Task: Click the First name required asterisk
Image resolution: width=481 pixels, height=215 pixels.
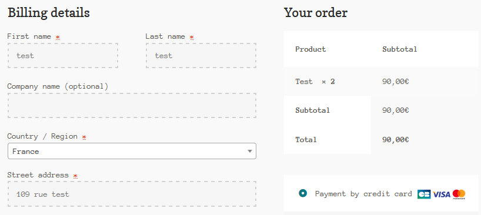Action: click(x=58, y=38)
